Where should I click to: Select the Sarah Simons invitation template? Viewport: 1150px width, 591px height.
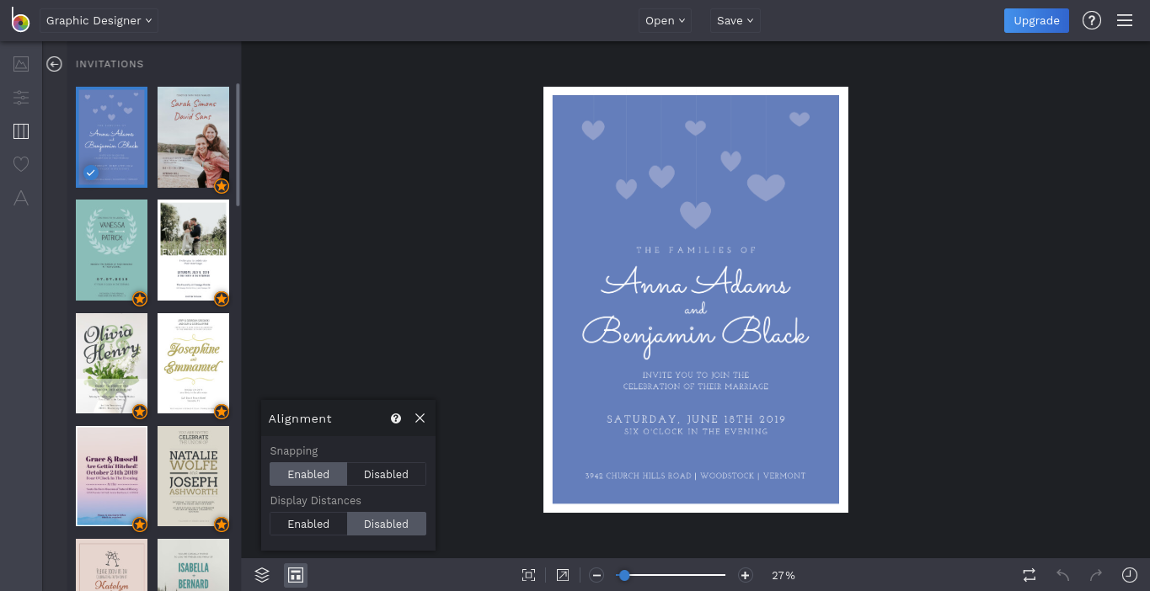point(193,137)
